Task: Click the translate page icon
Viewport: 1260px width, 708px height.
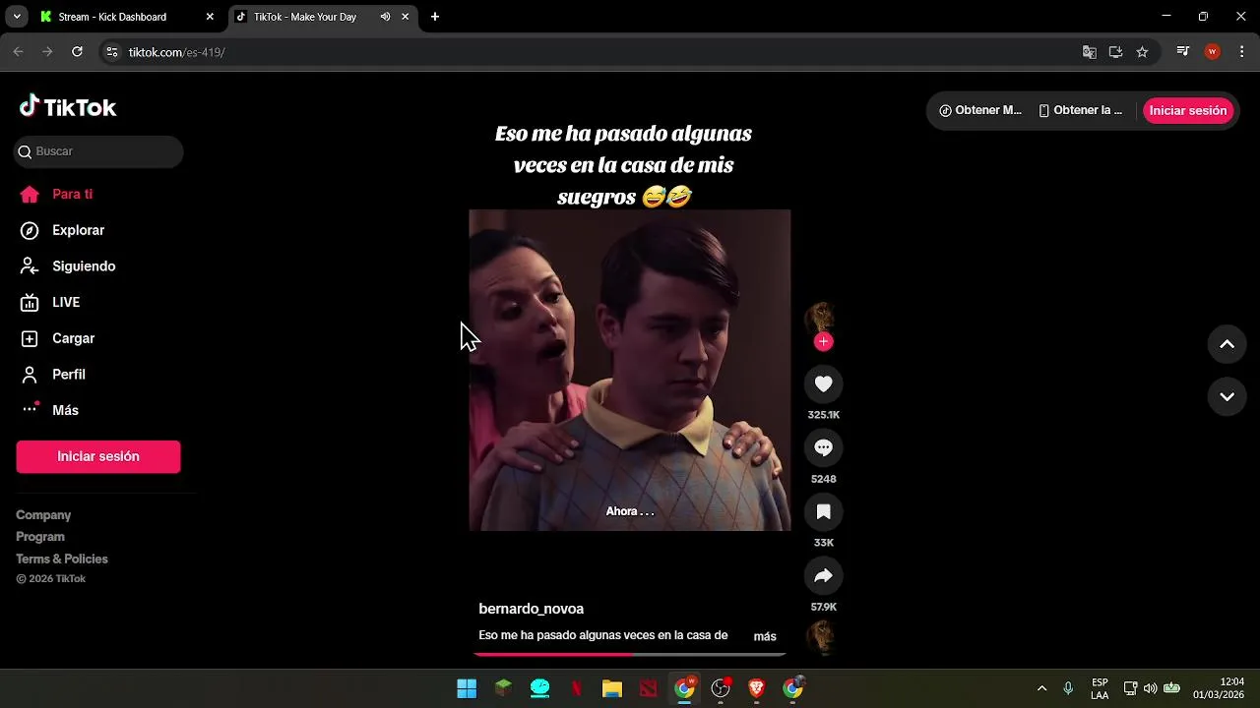Action: pos(1090,52)
